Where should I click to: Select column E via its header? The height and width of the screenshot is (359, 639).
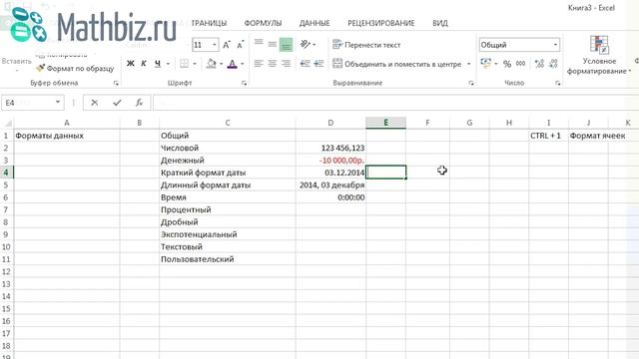pyautogui.click(x=385, y=123)
